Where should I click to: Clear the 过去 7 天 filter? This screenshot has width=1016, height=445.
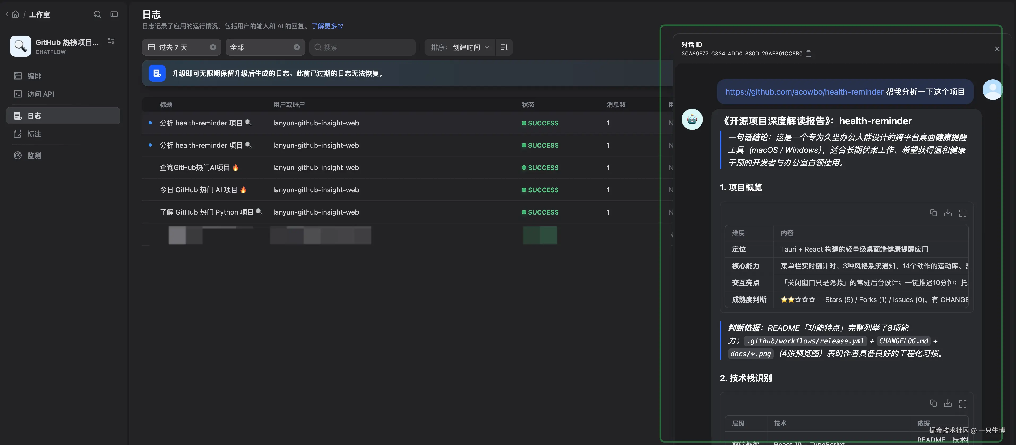click(x=213, y=47)
